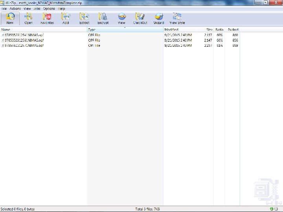This screenshot has width=283, height=212.
Task: Restore the WinZip window size
Action: [x=266, y=2]
